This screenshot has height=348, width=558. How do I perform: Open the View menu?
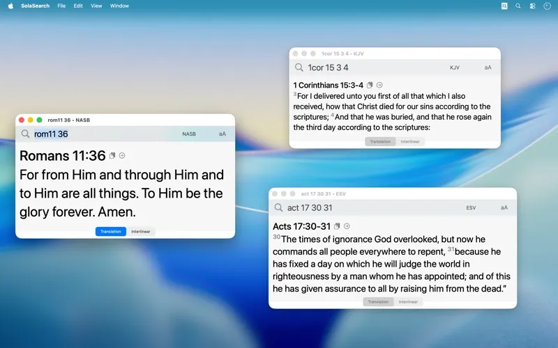click(96, 6)
